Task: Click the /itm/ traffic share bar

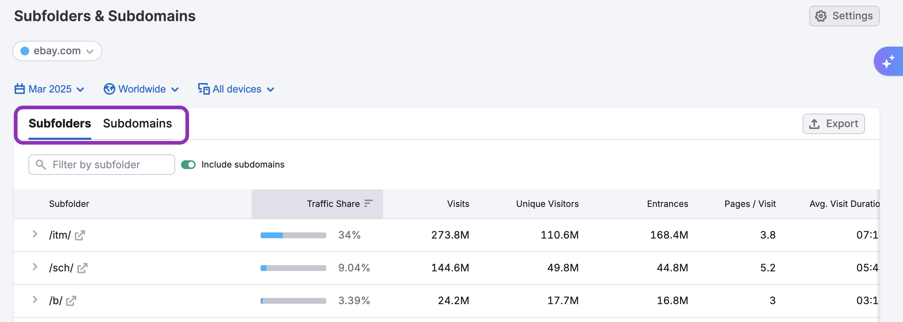Action: click(x=293, y=235)
